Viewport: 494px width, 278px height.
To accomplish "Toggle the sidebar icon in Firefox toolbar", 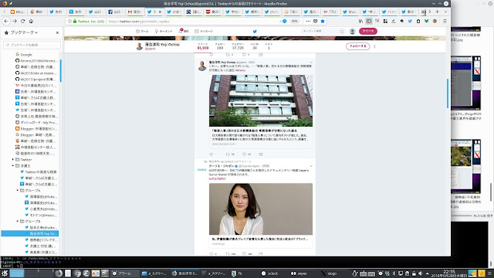I will click(x=369, y=21).
